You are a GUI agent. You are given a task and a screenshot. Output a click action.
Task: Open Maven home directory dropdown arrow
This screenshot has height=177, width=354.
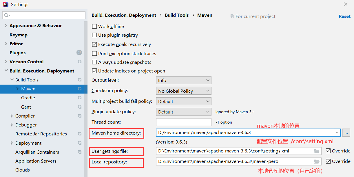337,133
